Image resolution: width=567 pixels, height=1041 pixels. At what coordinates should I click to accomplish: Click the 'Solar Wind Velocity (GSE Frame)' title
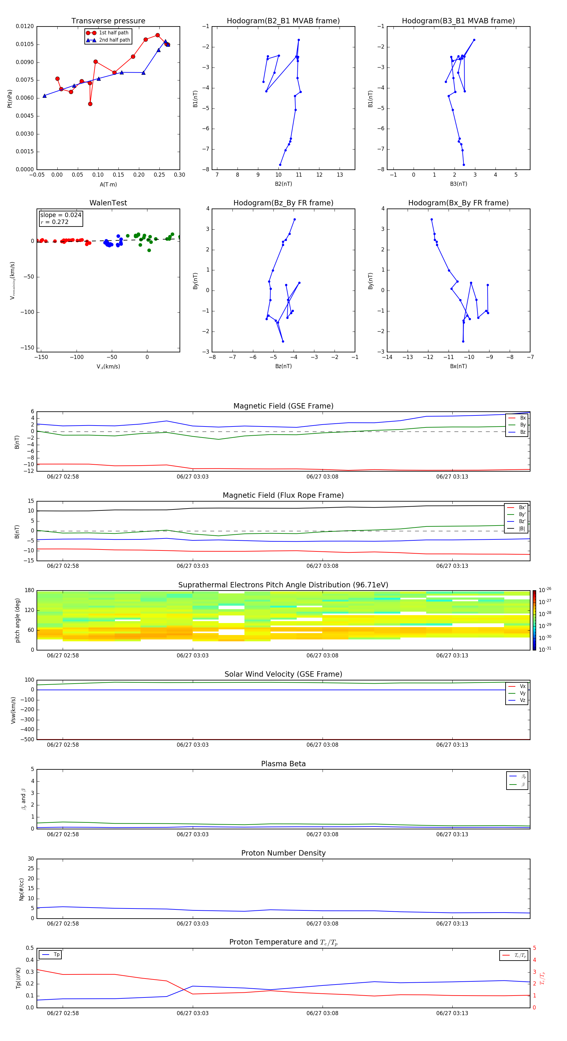pos(283,674)
